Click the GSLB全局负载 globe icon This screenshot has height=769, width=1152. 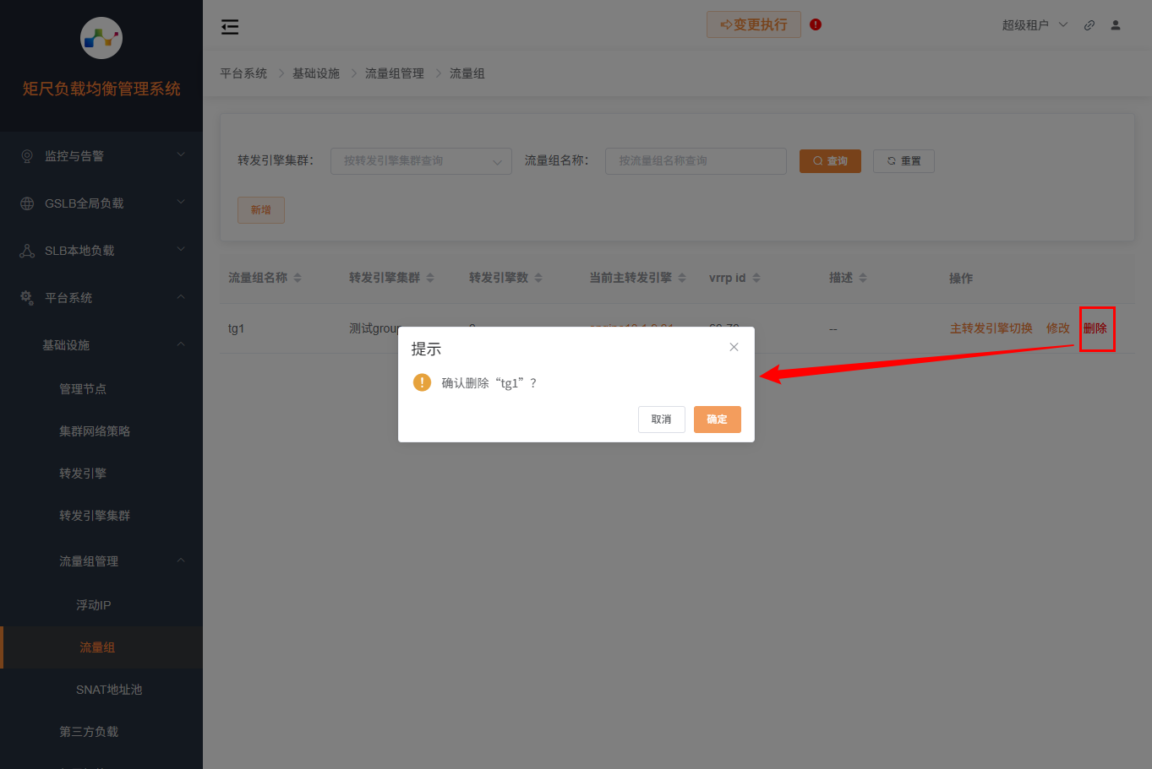(27, 203)
